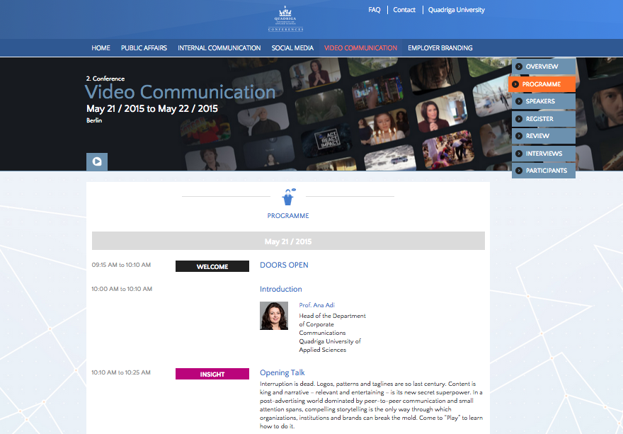The height and width of the screenshot is (434, 623).
Task: Click the Quadriga Conferences logo
Action: 285,19
